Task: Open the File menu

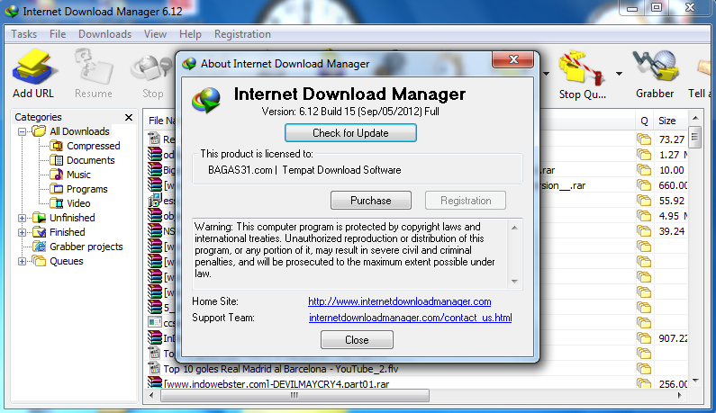Action: (58, 34)
